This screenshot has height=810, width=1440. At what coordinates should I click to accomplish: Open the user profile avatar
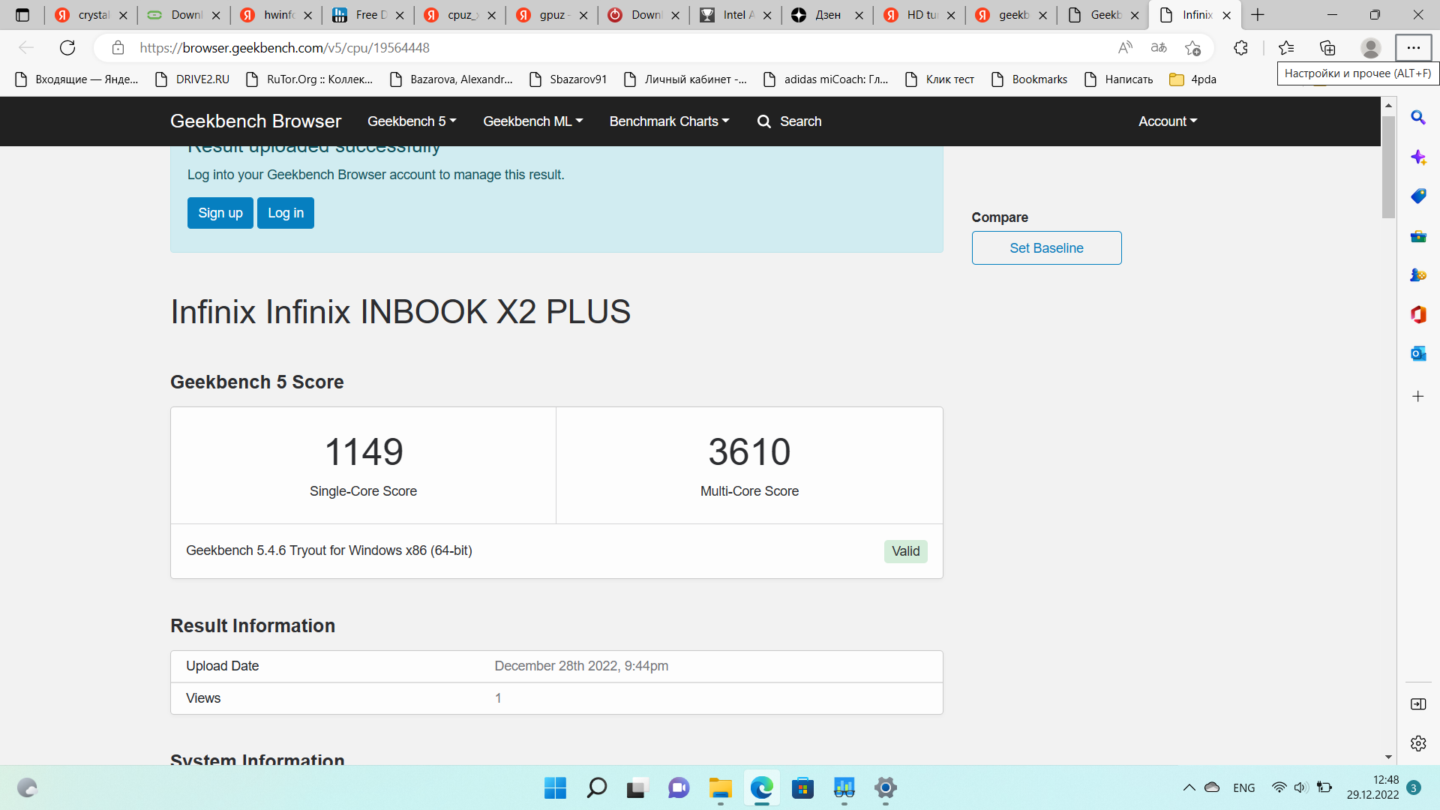[1371, 48]
